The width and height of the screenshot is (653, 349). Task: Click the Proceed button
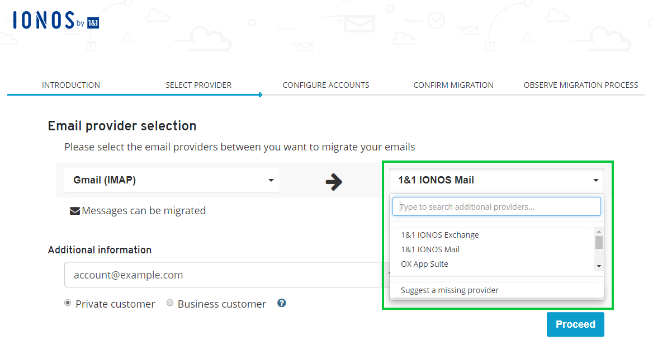pos(575,324)
